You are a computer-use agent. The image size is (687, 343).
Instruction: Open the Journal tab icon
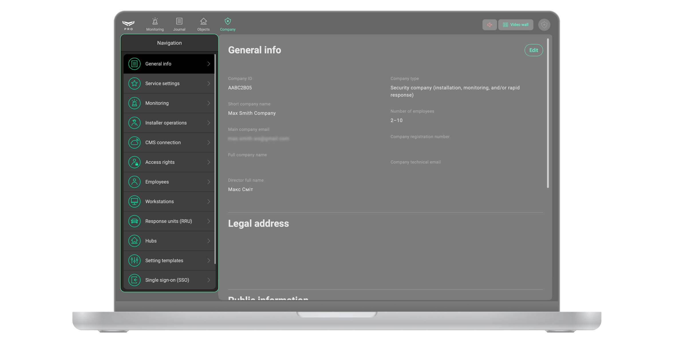coord(179,21)
